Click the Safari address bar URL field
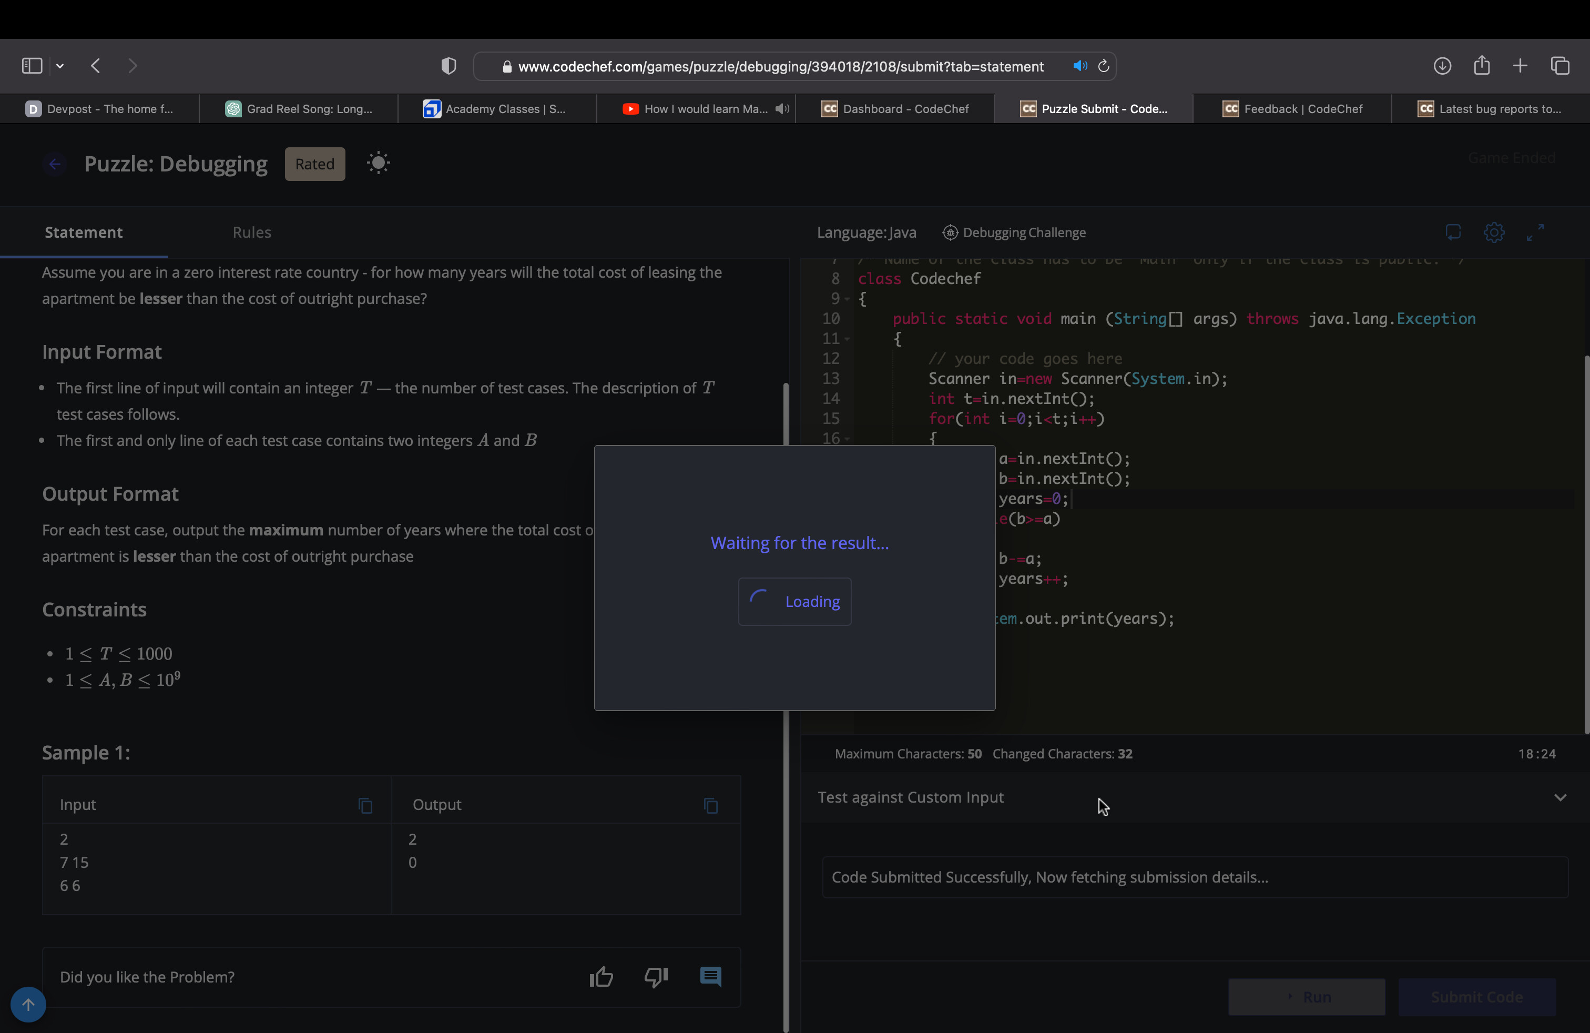Screen dimensions: 1590x1033 [780, 67]
